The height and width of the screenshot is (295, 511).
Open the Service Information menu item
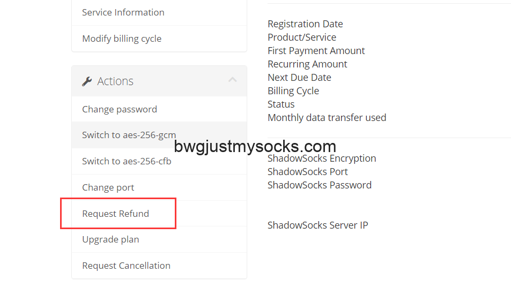point(123,12)
